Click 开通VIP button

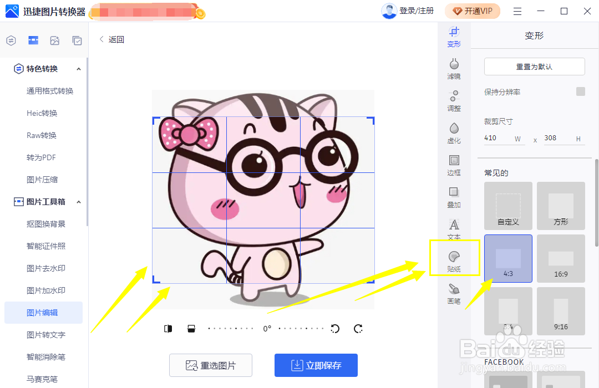point(473,11)
